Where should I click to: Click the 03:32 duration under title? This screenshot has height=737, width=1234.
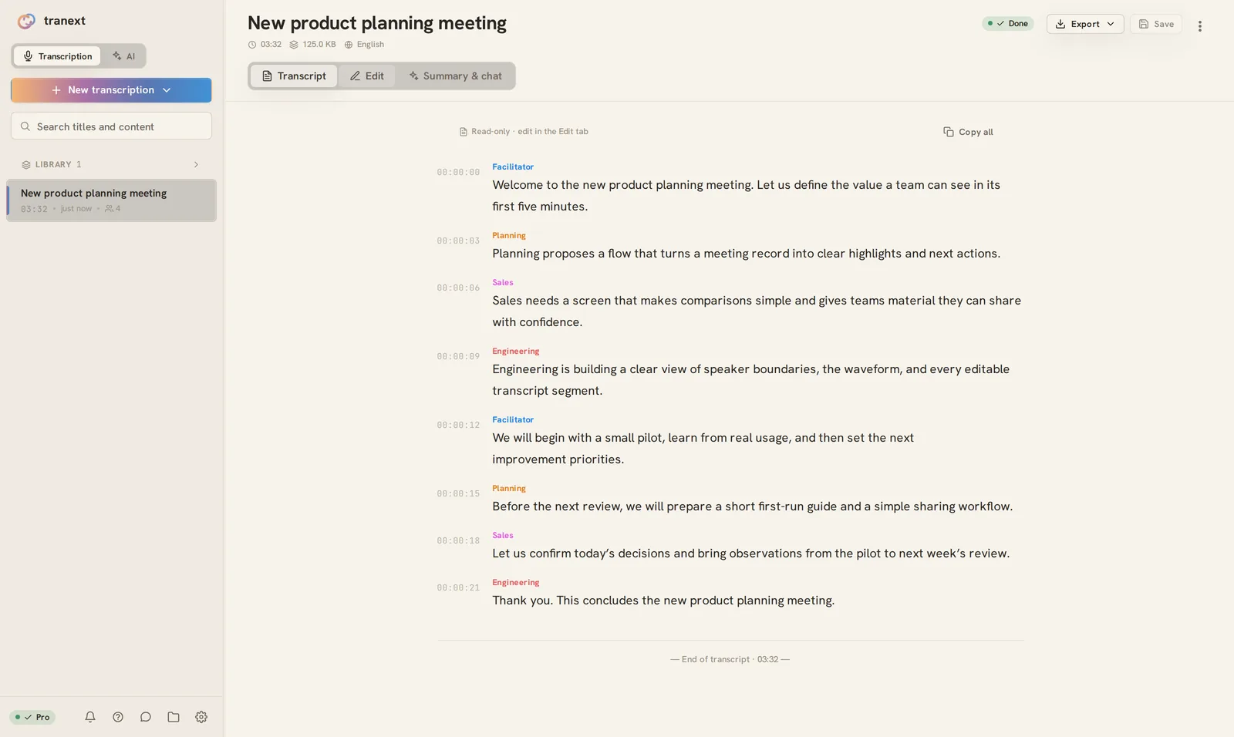(x=265, y=44)
